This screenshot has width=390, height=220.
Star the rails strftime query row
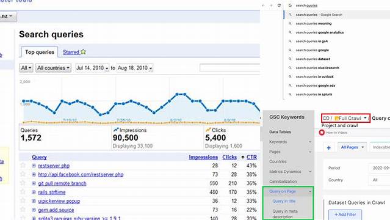[x=23, y=192]
